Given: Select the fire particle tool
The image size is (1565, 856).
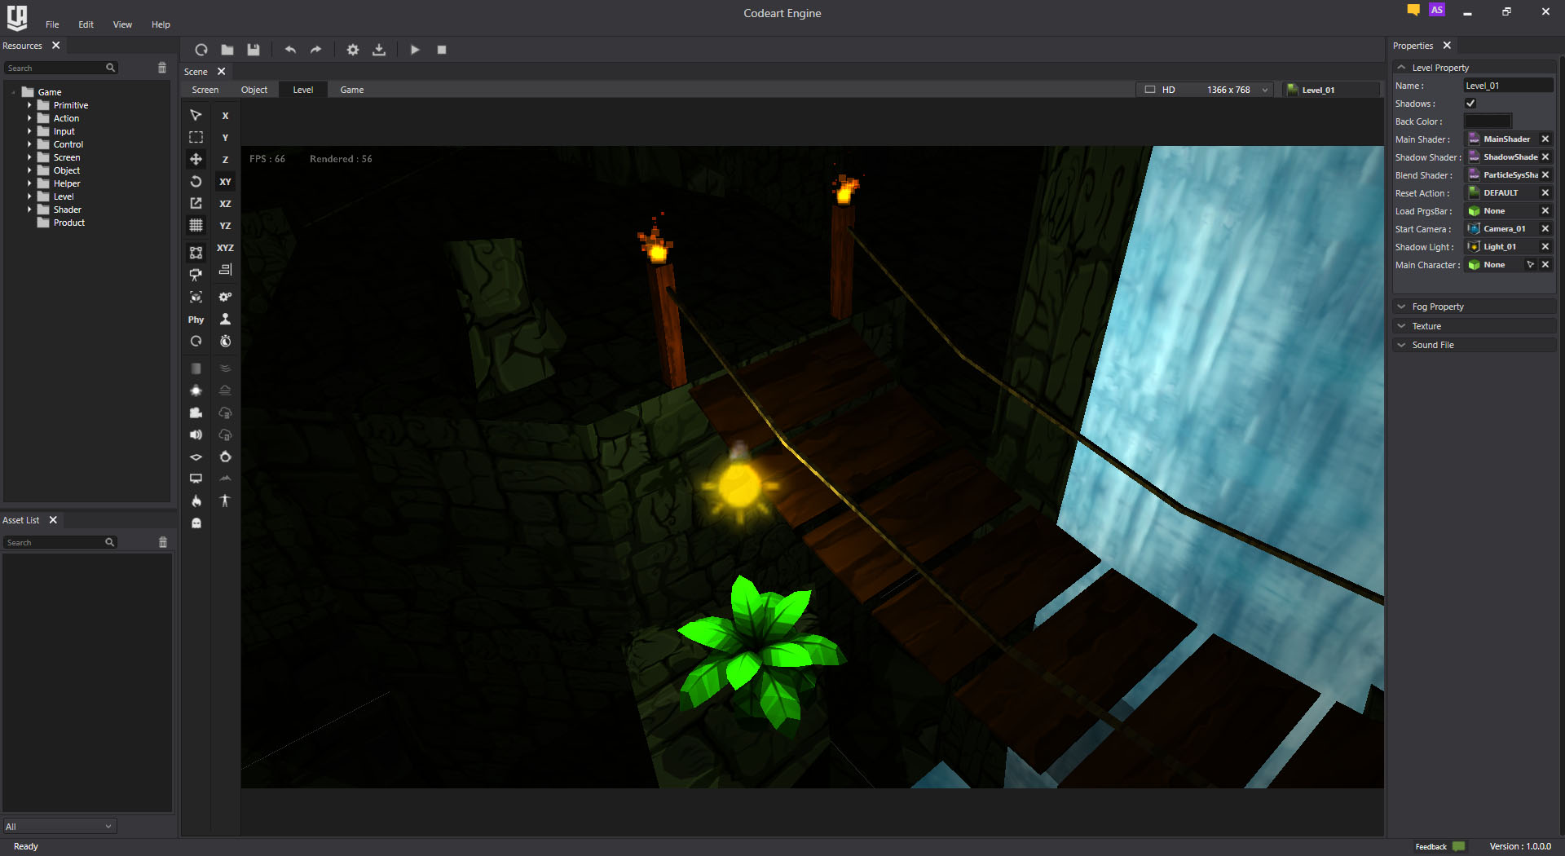Looking at the screenshot, I should tap(196, 501).
